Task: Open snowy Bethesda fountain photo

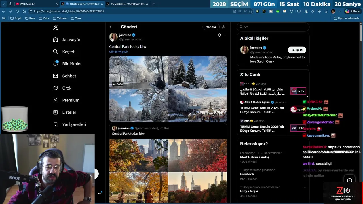Action: [x=198, y=106]
